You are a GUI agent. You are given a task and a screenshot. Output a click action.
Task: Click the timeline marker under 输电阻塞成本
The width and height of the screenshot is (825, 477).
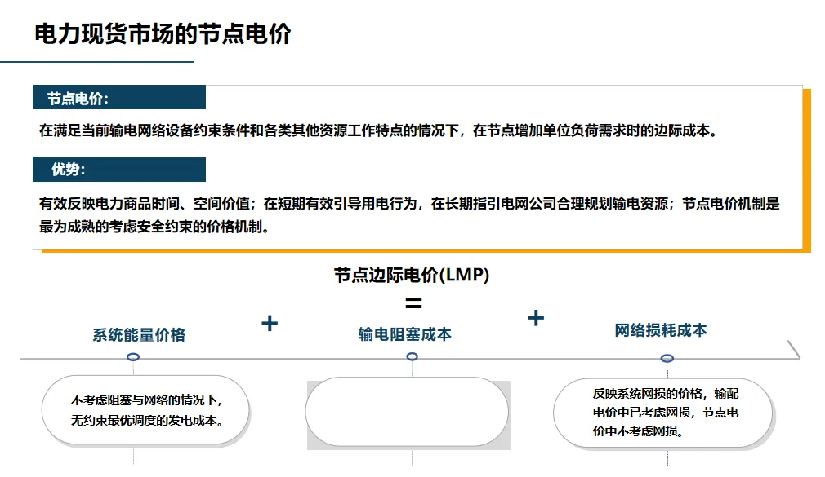[x=412, y=356]
